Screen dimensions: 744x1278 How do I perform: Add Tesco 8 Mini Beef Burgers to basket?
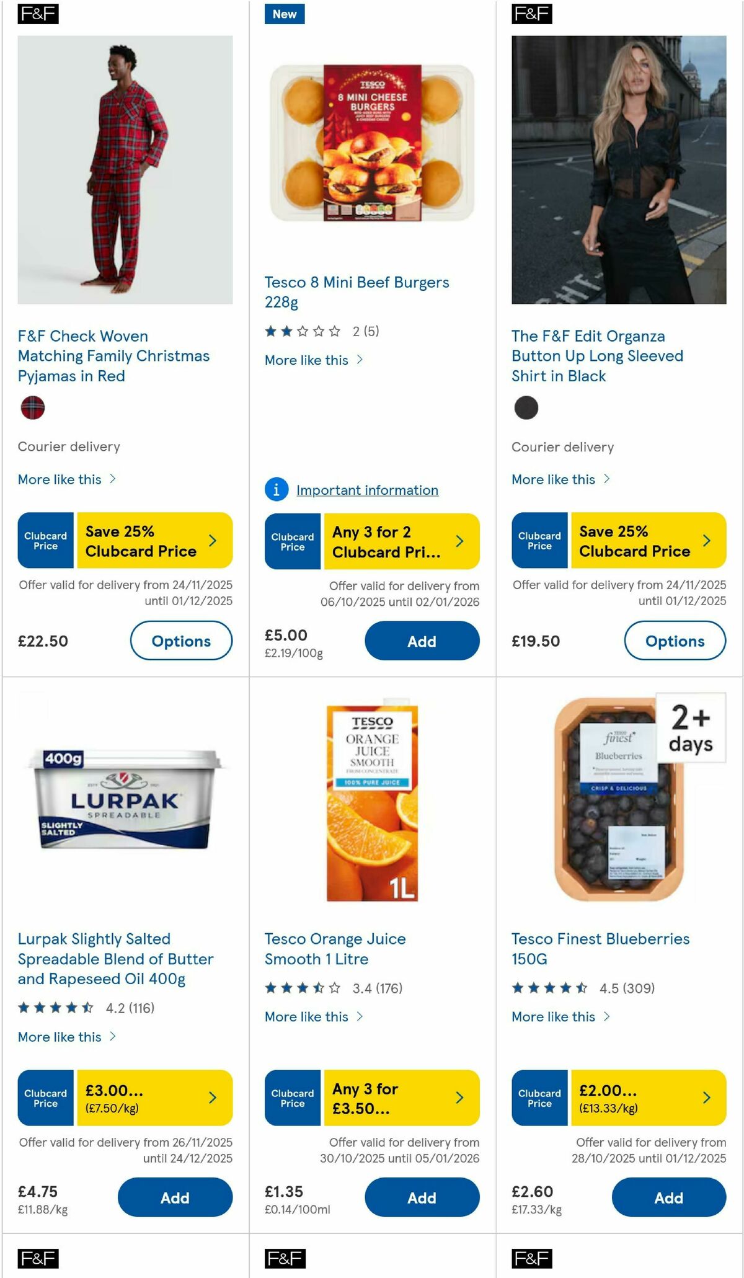click(x=422, y=641)
